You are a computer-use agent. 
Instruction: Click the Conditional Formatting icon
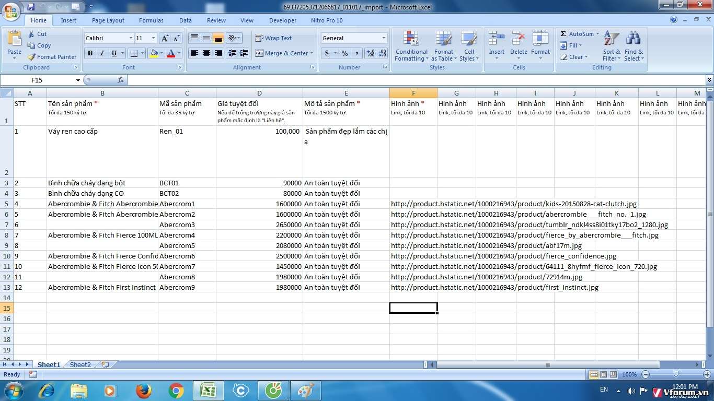click(411, 39)
